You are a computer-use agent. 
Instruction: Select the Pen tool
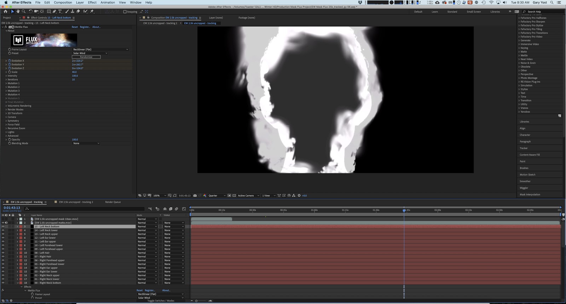[54, 12]
